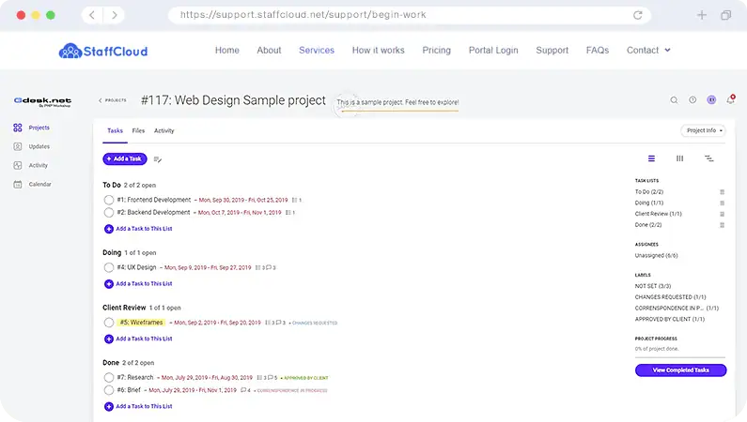Click the Updates icon in the sidebar
Screen dimensions: 747x422
[18, 146]
